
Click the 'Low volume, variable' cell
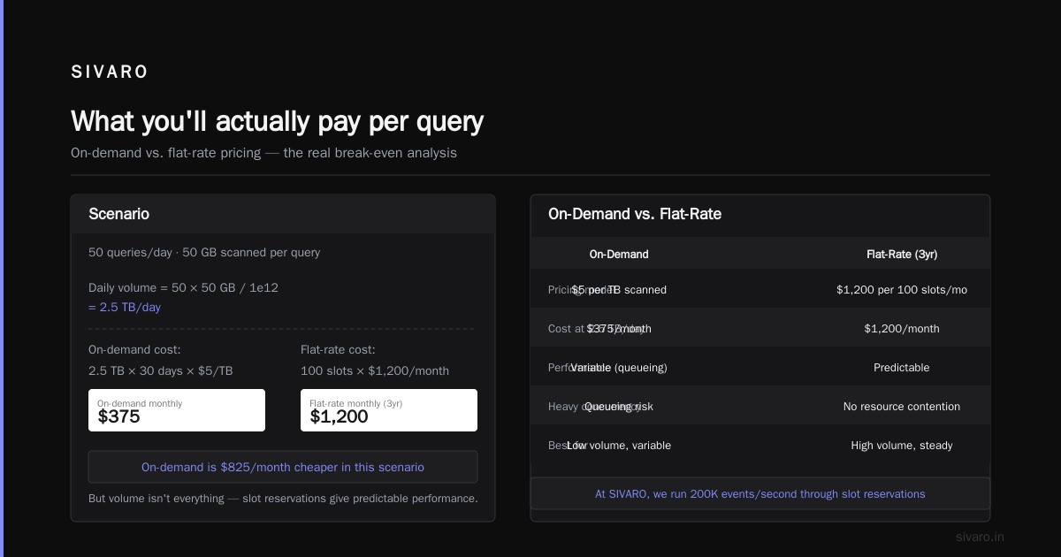[x=619, y=445]
